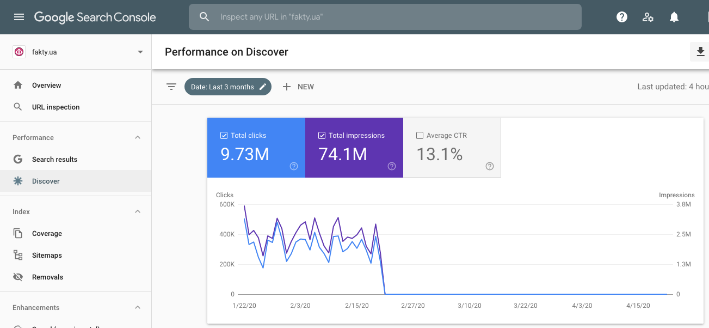Enable the Average CTR checkbox
This screenshot has height=328, width=709.
pyautogui.click(x=420, y=136)
